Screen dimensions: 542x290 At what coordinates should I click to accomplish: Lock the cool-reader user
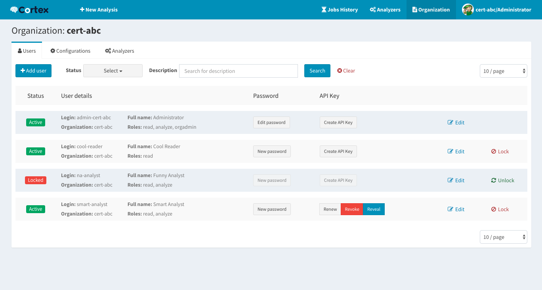point(500,151)
